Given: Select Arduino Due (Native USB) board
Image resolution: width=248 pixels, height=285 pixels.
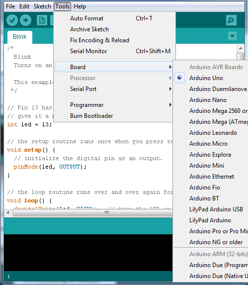Looking at the screenshot, I should [211, 276].
